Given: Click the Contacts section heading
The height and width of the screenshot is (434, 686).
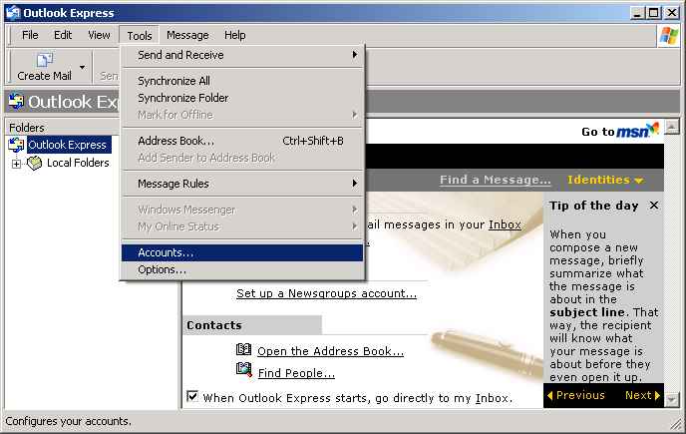Looking at the screenshot, I should [214, 325].
